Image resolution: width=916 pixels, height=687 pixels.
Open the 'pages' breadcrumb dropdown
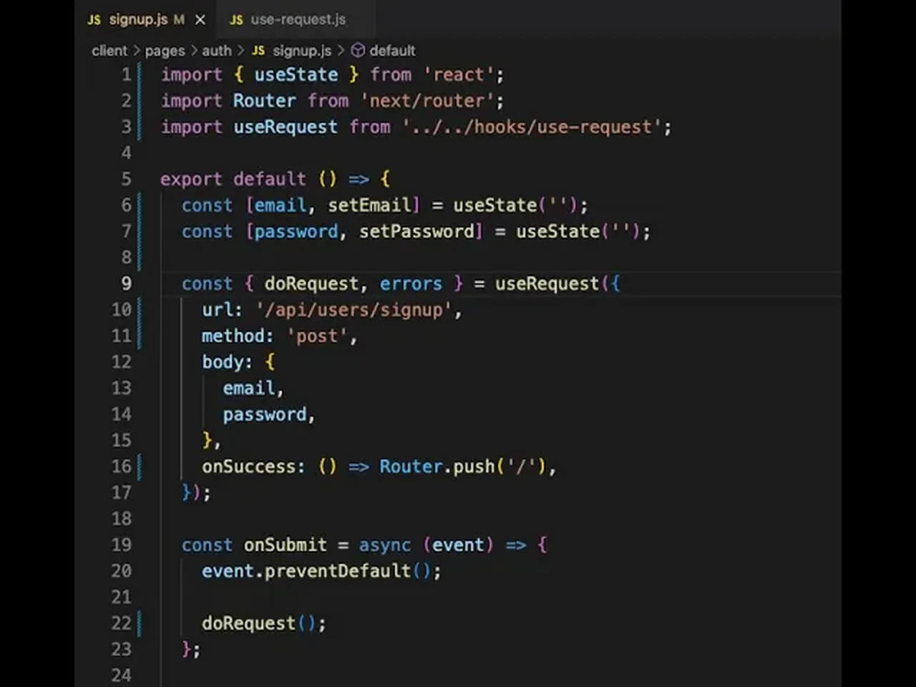(x=165, y=51)
